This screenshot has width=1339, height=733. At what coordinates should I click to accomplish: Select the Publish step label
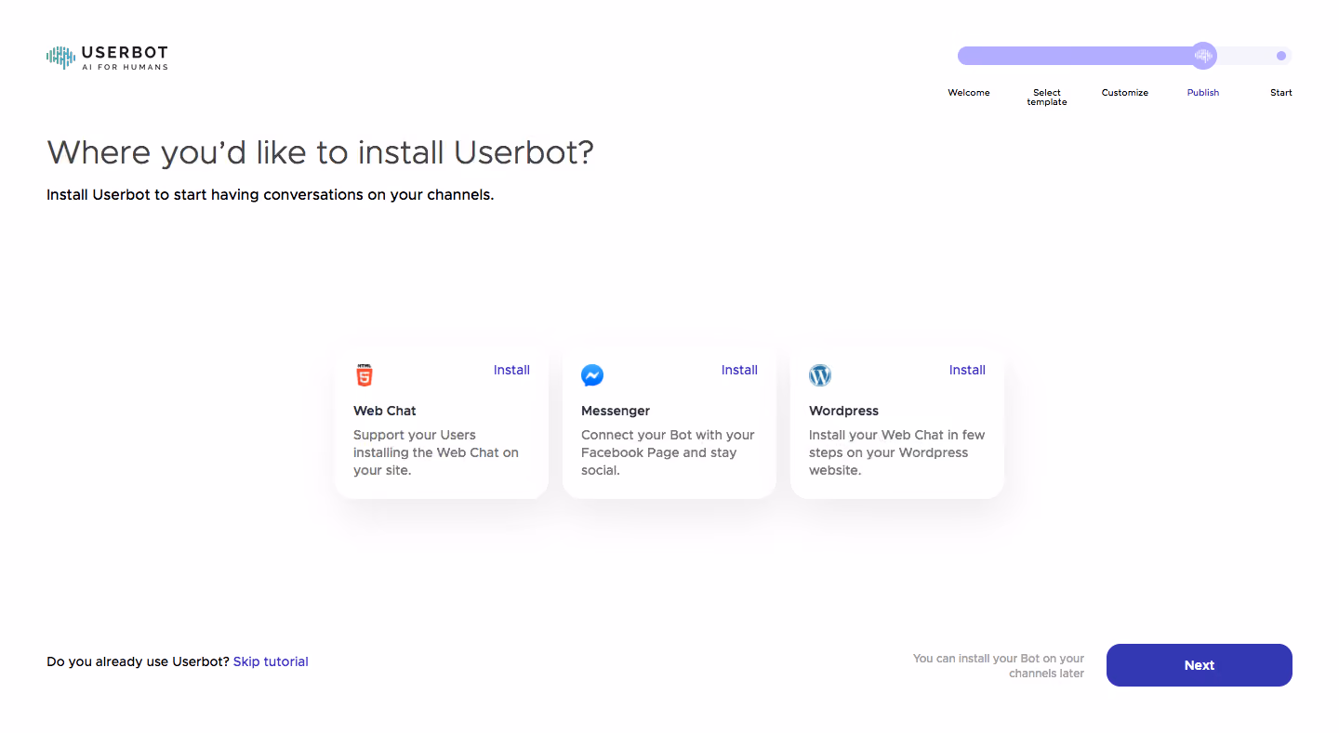tap(1203, 93)
